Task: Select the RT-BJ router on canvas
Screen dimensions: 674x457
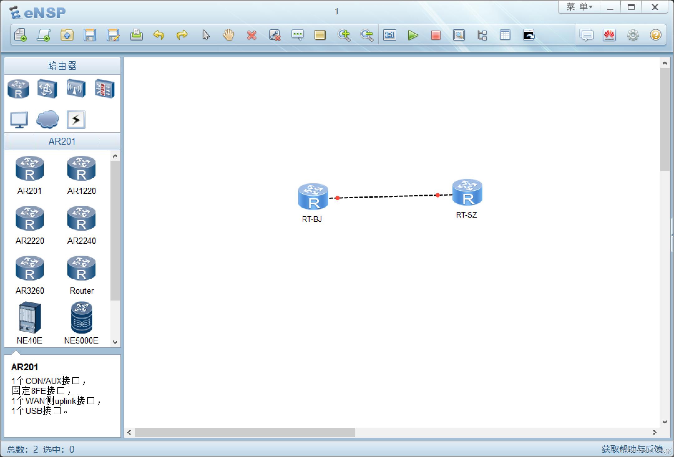Action: click(313, 197)
